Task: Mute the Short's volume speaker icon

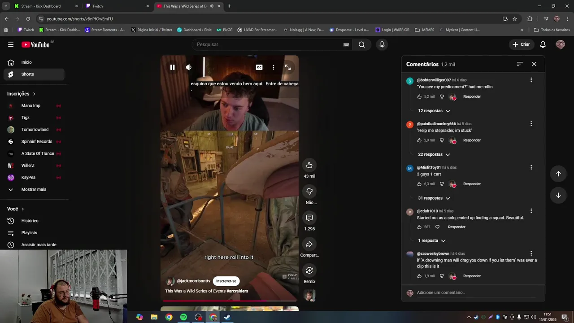Action: tap(189, 67)
